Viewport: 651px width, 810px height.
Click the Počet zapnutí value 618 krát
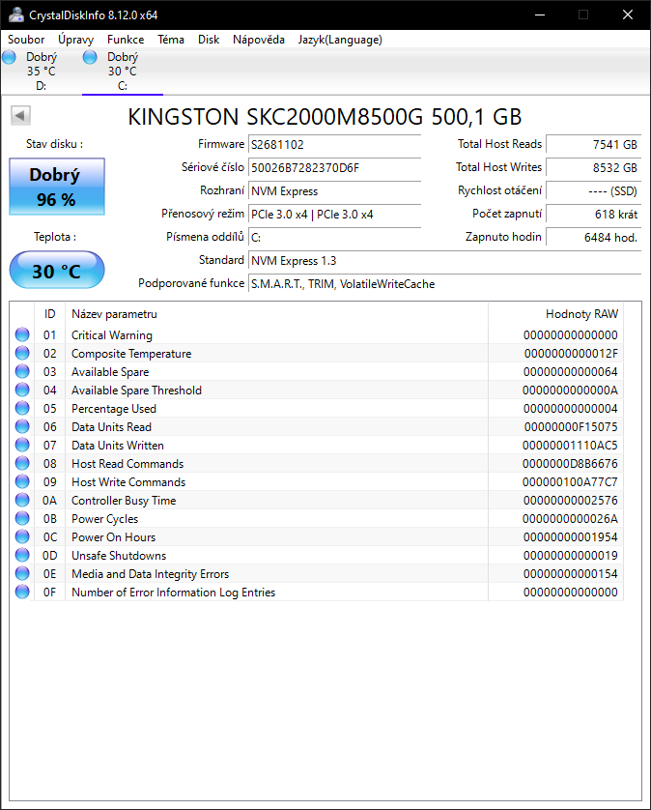pyautogui.click(x=593, y=215)
